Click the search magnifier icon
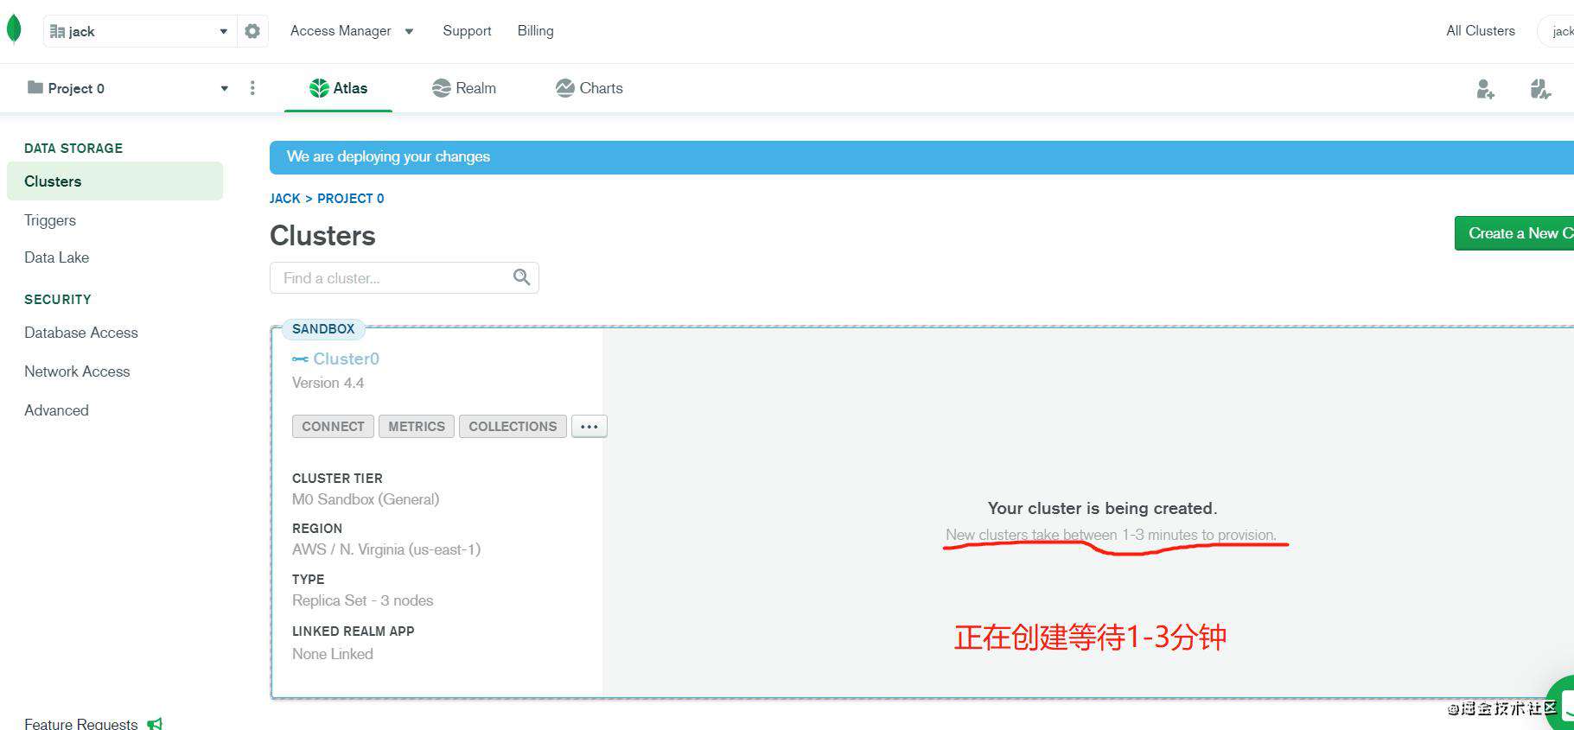The width and height of the screenshot is (1574, 730). click(x=521, y=277)
